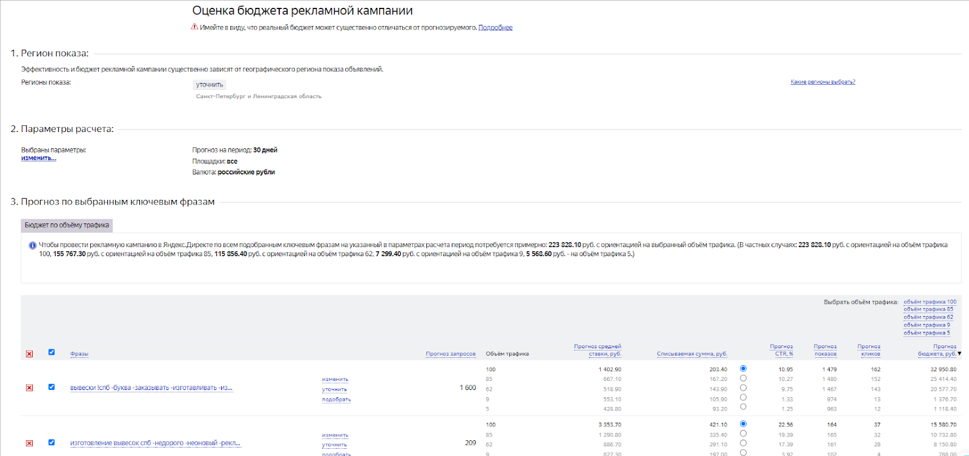The height and width of the screenshot is (456, 969).
Task: Select traffic volume 85 radio for 'изготовление вывесок'
Action: 743,434
